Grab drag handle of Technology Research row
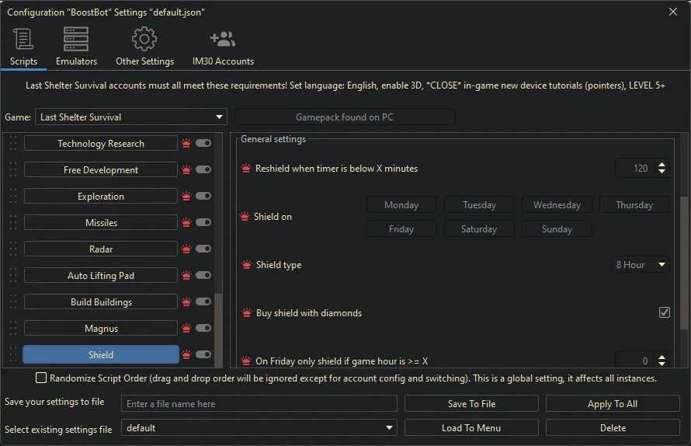 pyautogui.click(x=13, y=144)
